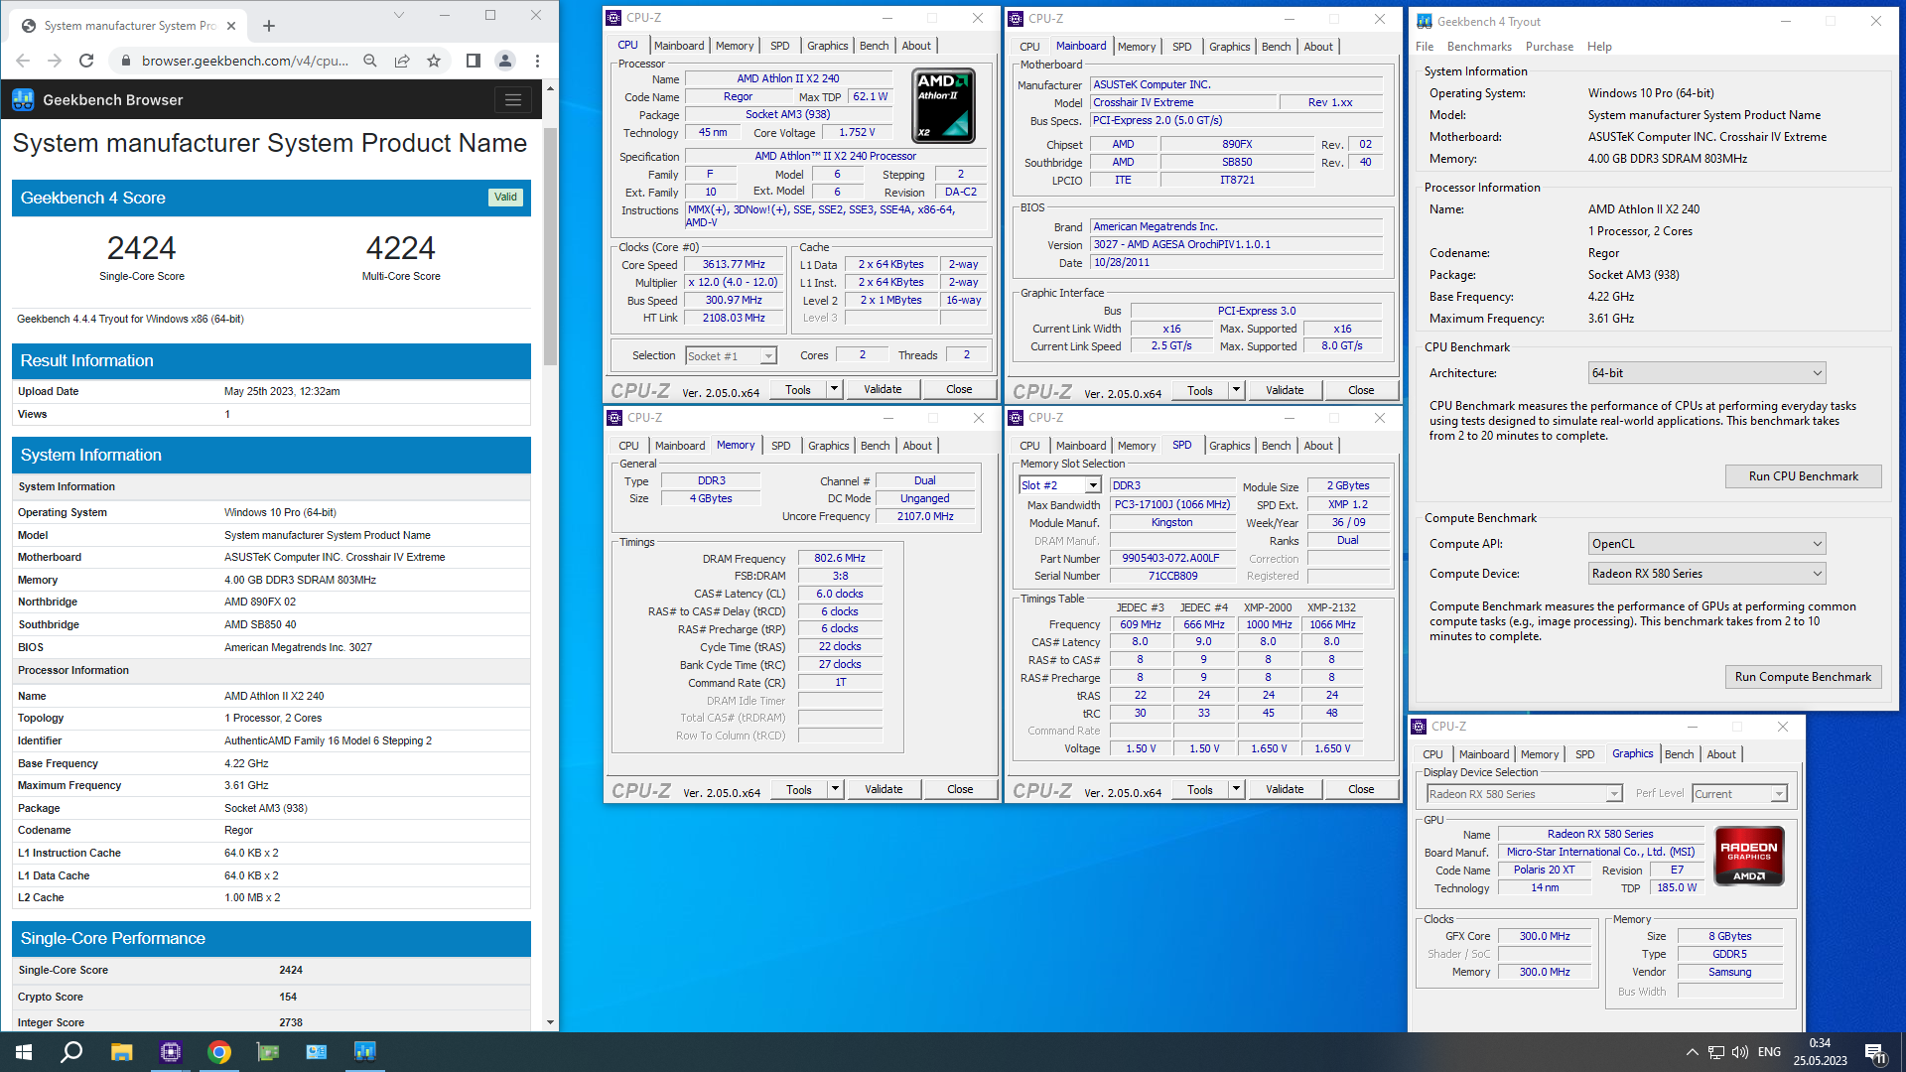
Task: Open Compute Device Radeon RX 580 dropdown
Action: [x=1707, y=574]
